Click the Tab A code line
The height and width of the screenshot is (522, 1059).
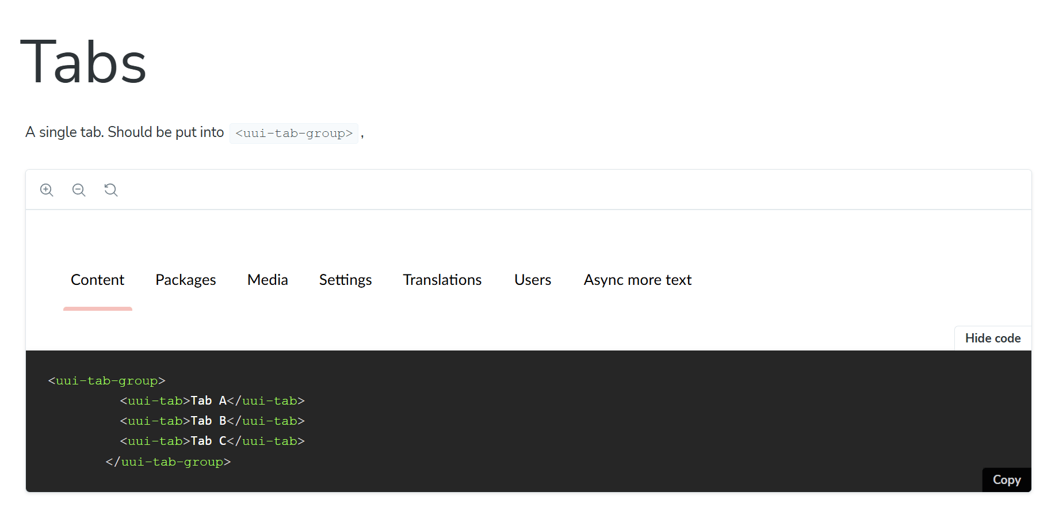click(x=212, y=401)
